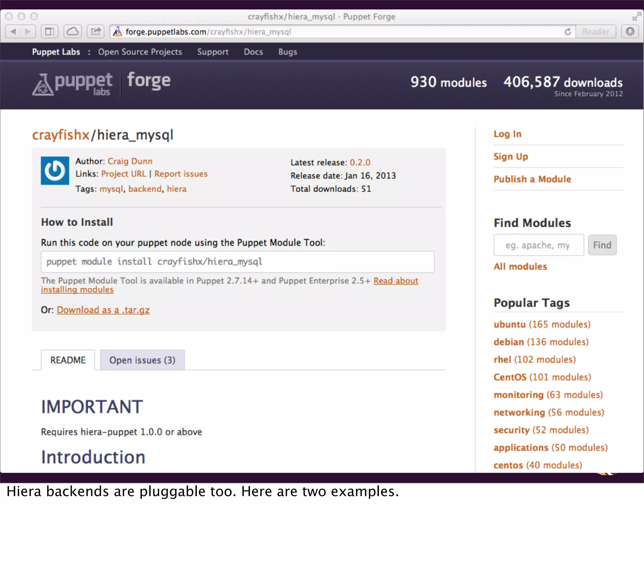Reload the page with refresh icon
Viewport: 644px width, 581px height.
pos(567,32)
